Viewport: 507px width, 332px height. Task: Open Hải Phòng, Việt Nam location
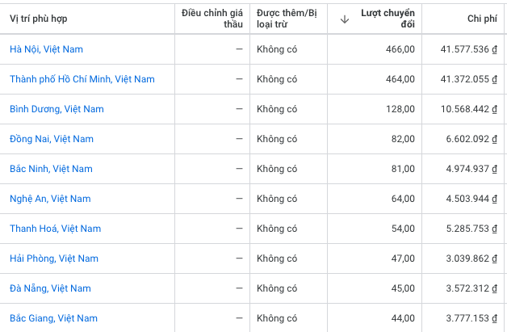(x=54, y=258)
